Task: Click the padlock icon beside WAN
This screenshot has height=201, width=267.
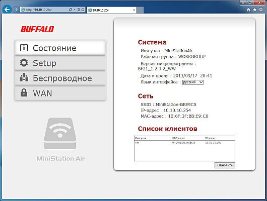Action: [x=24, y=92]
